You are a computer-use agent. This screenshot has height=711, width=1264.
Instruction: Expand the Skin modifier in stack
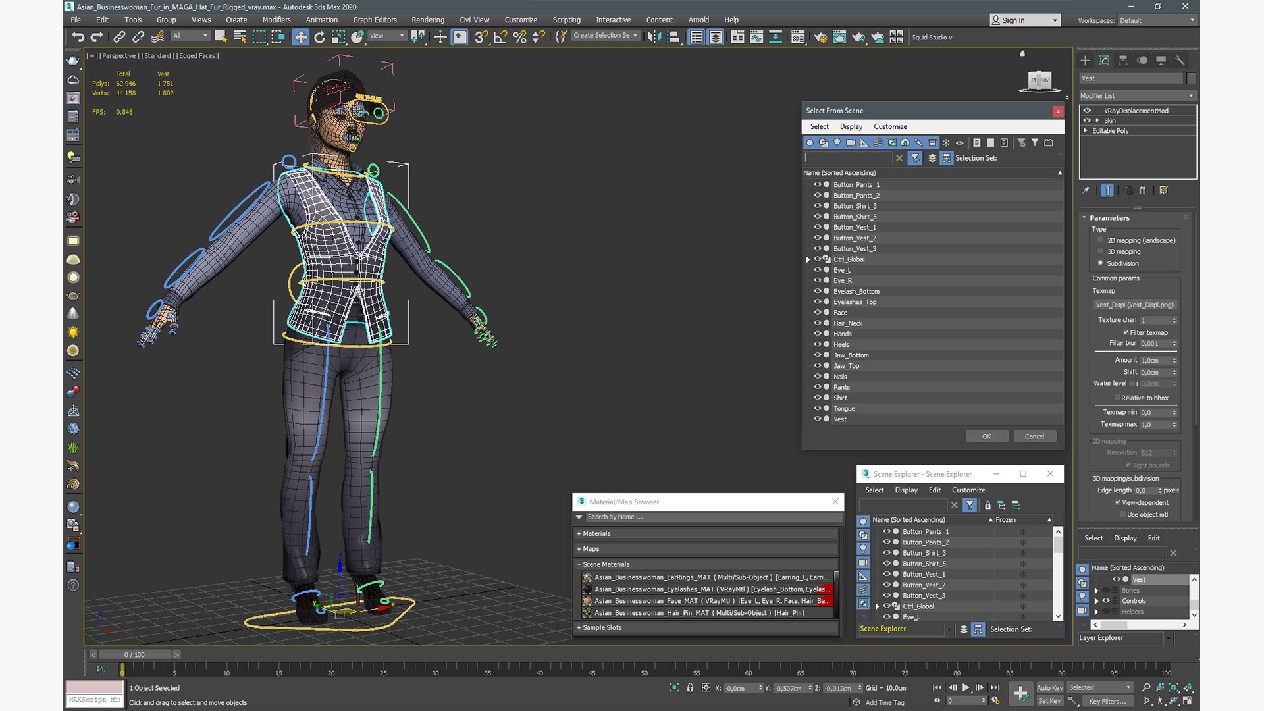1097,120
